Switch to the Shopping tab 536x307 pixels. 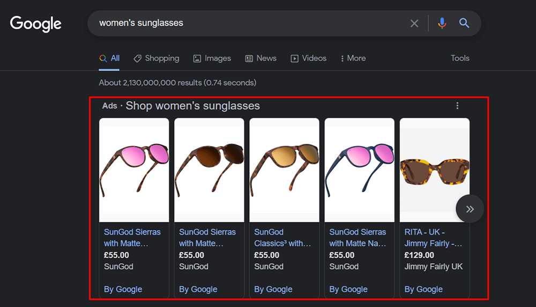pyautogui.click(x=156, y=58)
